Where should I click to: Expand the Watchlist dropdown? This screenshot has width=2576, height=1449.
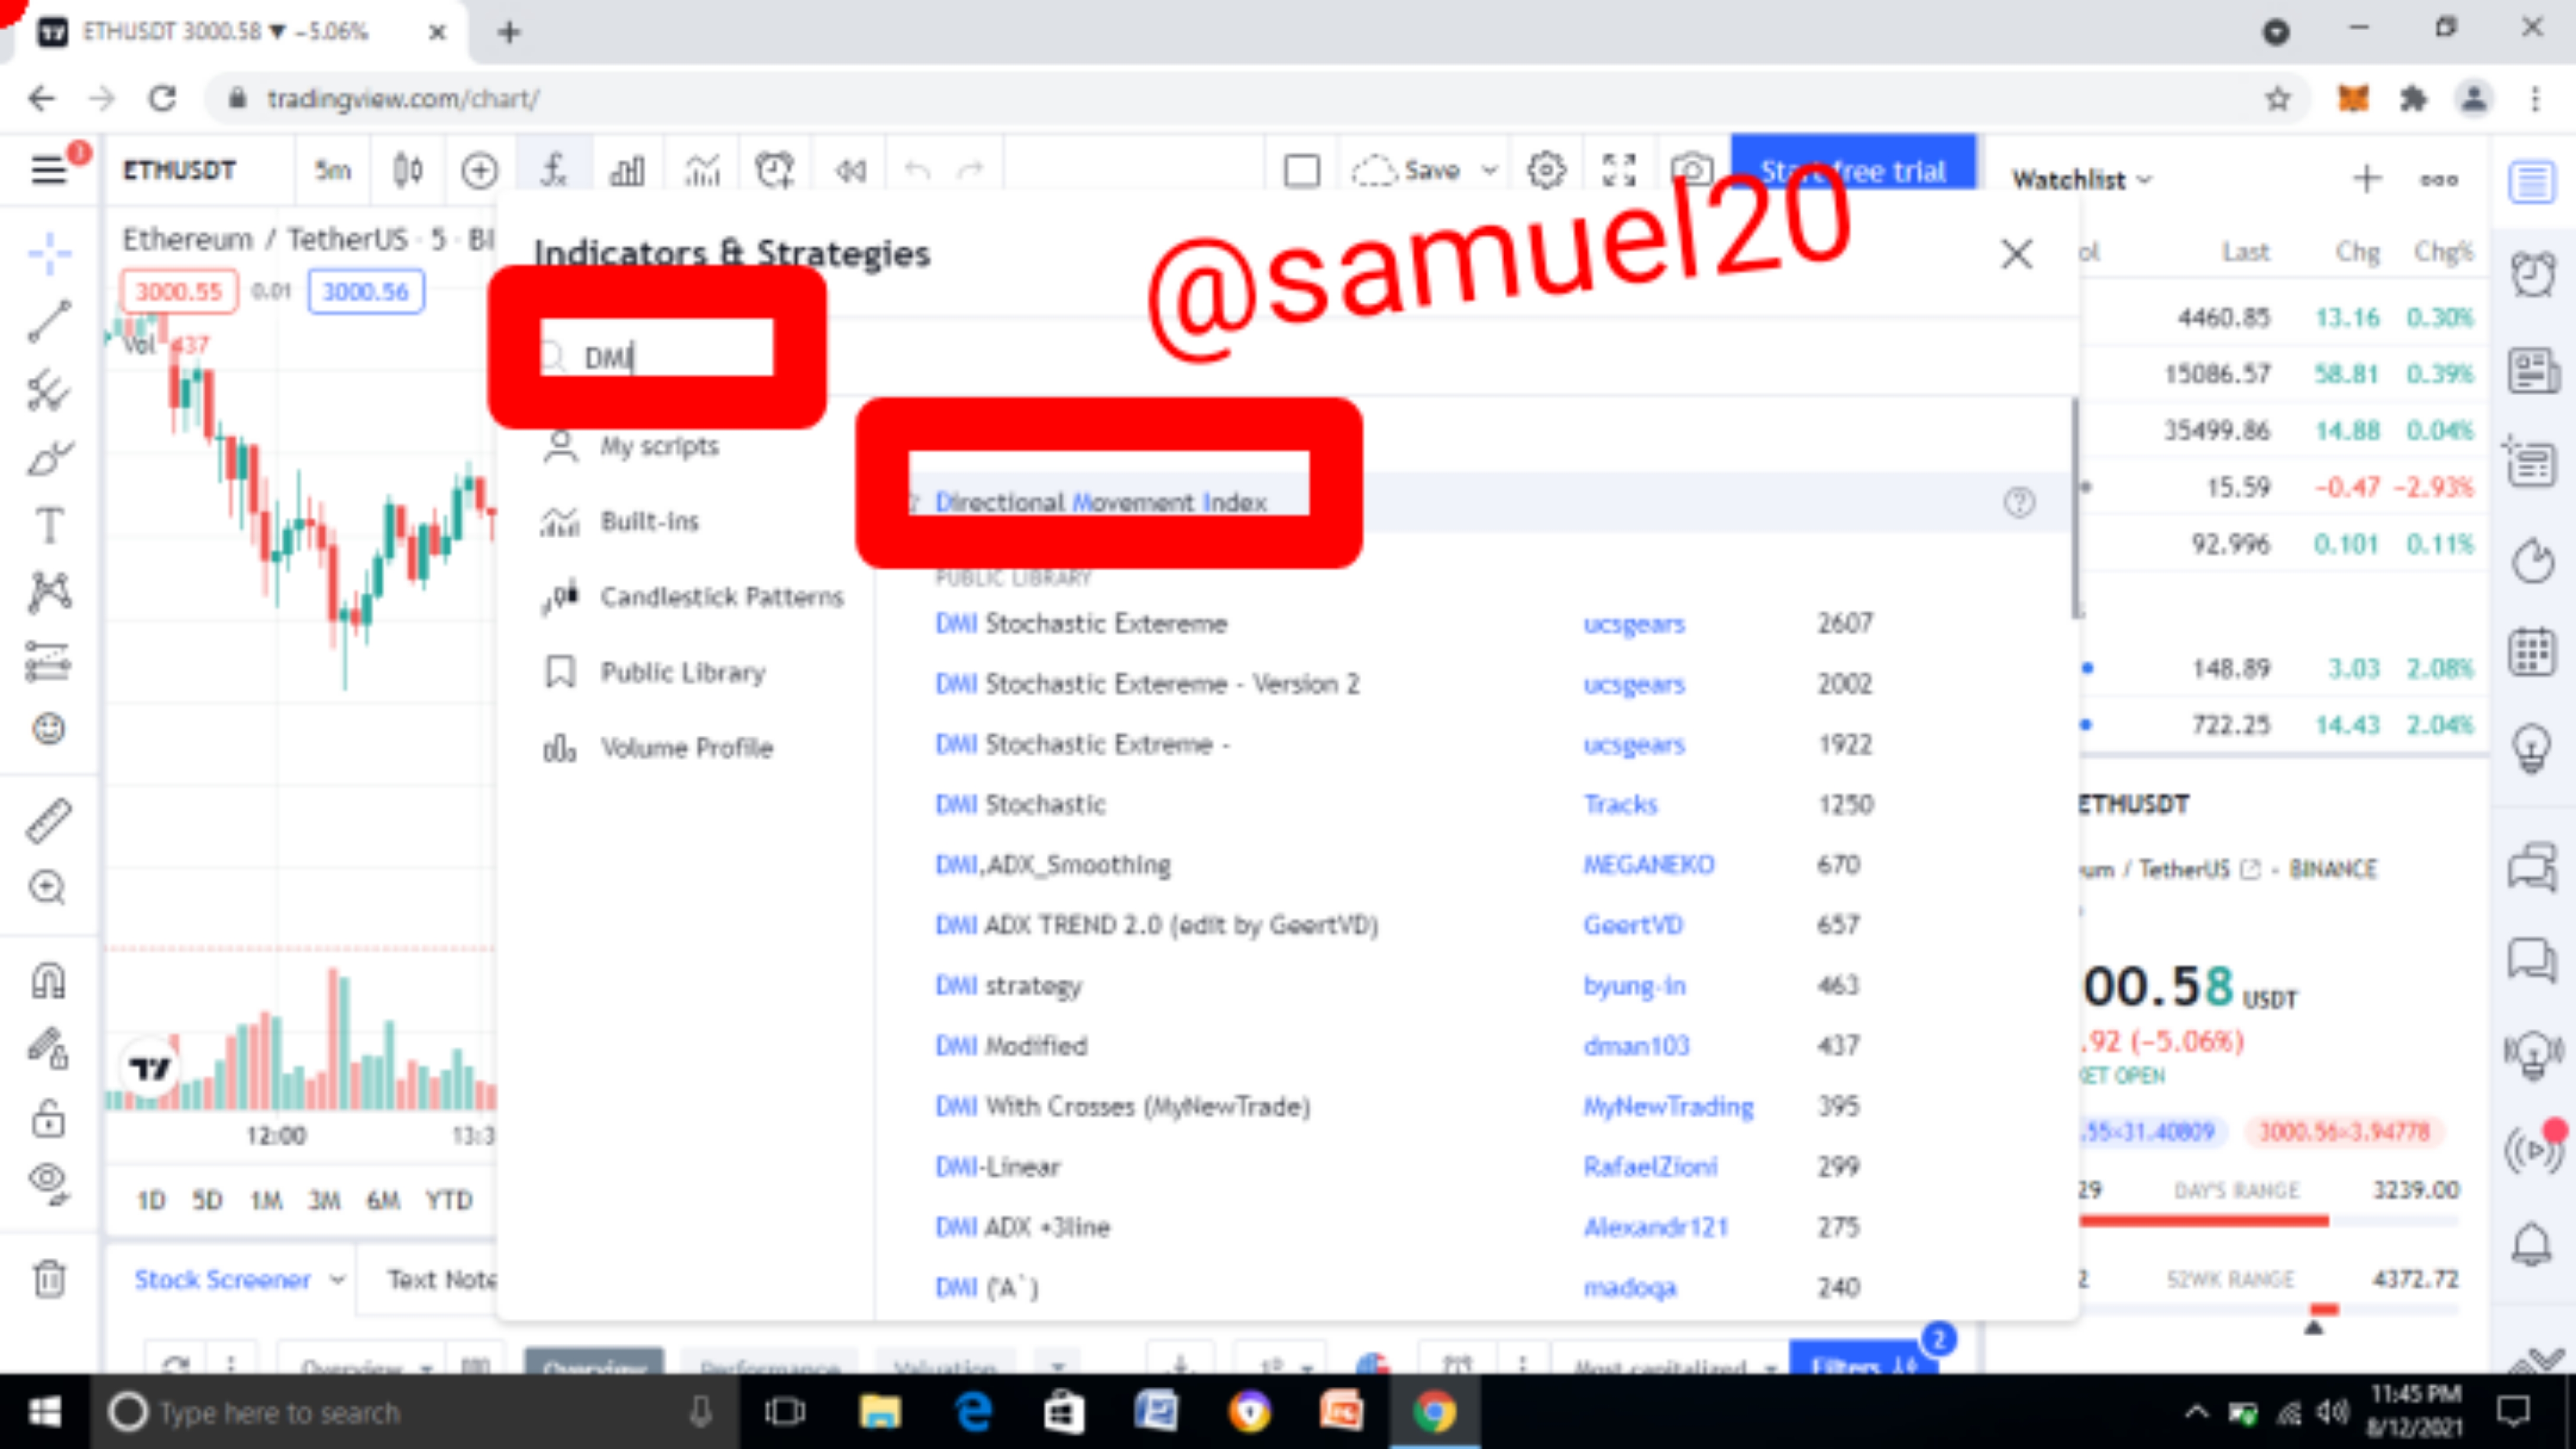2081,180
